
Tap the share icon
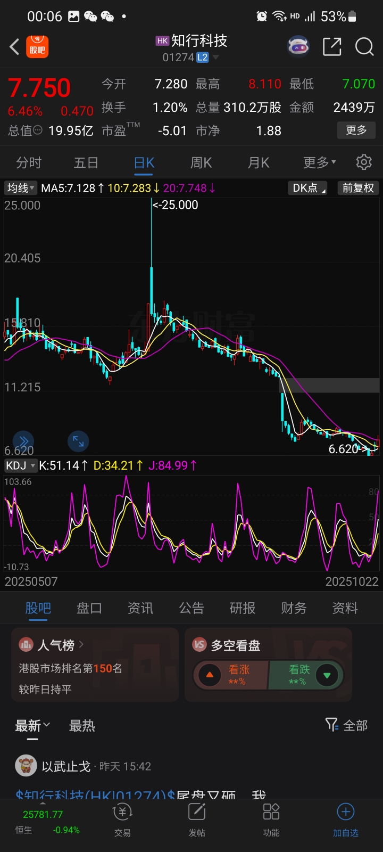tap(332, 47)
